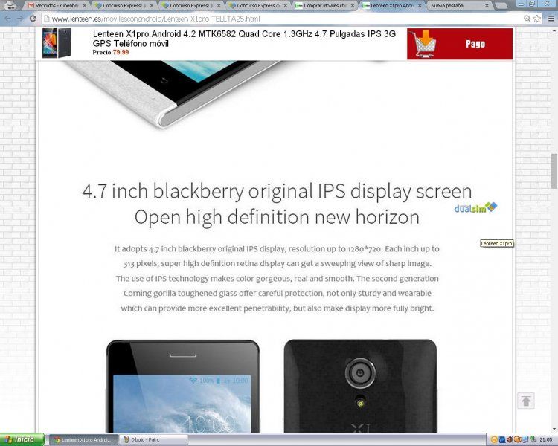Image resolution: width=558 pixels, height=446 pixels.
Task: Click heading 'Open high definition new horizon'
Action: coord(277,216)
